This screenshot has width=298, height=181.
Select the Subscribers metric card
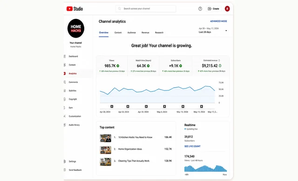[176, 66]
